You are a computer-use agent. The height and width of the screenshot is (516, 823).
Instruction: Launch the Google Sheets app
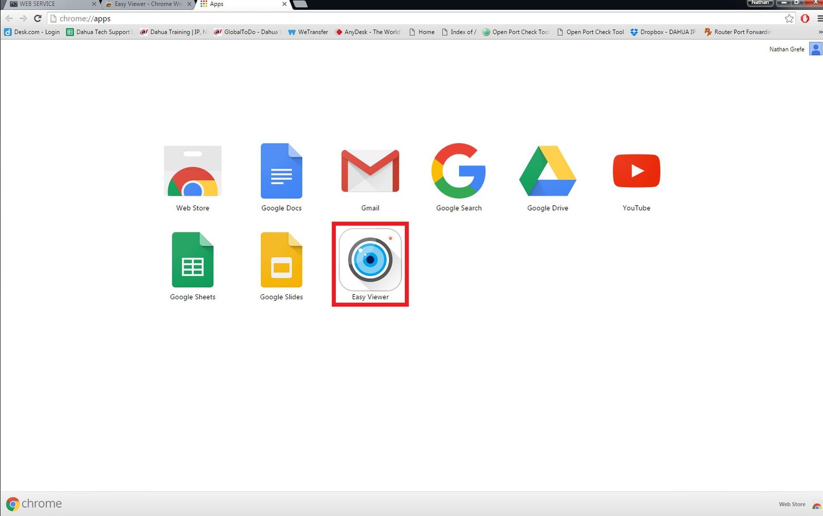click(193, 260)
